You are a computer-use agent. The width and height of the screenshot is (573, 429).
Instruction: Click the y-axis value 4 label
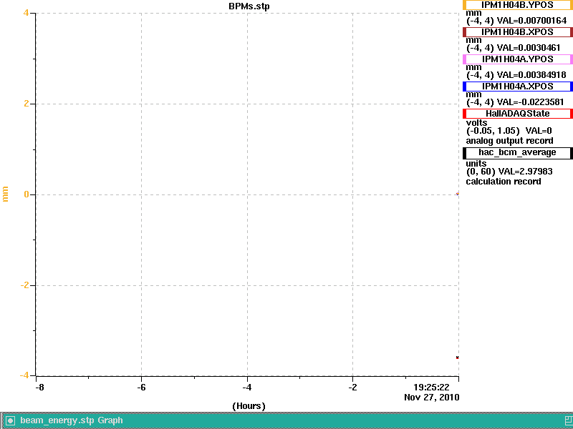26,13
